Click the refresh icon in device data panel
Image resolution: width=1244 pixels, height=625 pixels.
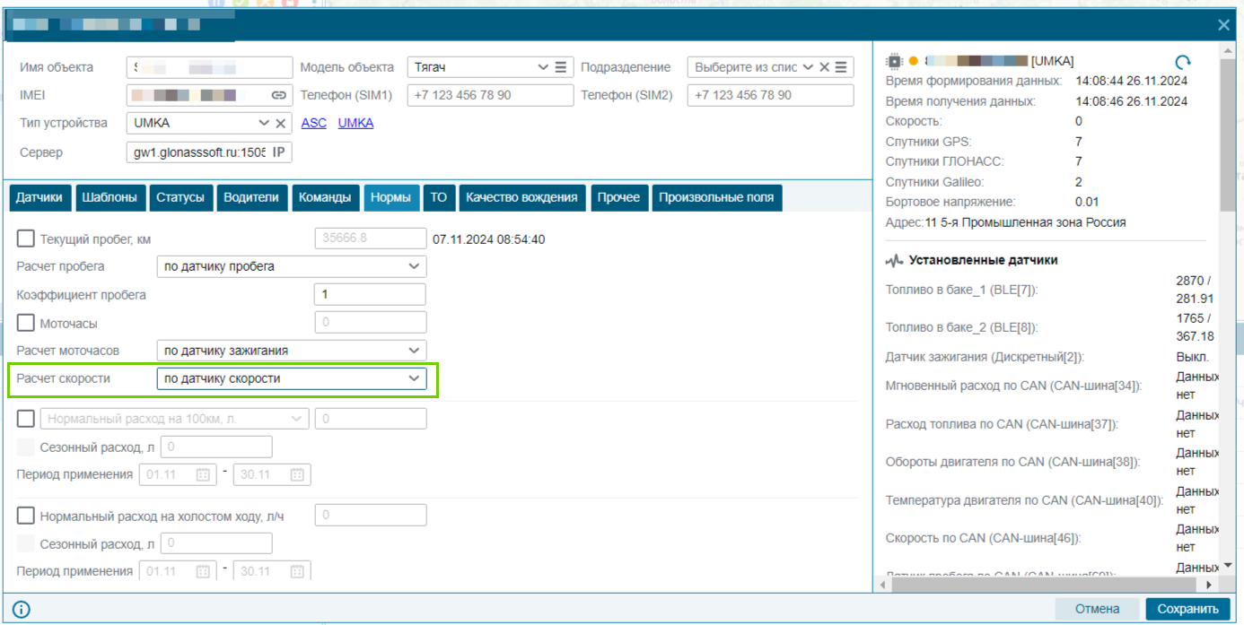(x=1183, y=62)
